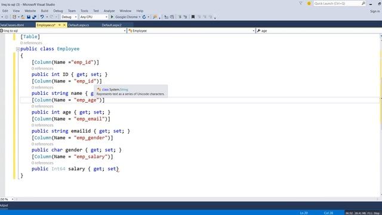Image resolution: width=382 pixels, height=215 pixels.
Task: Click 0 references above the salary property
Action: pos(42,163)
